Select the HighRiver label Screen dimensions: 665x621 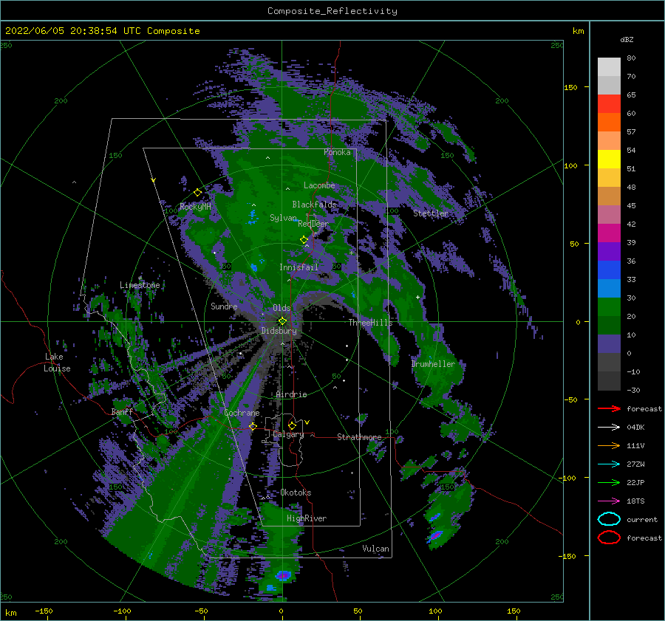307,518
